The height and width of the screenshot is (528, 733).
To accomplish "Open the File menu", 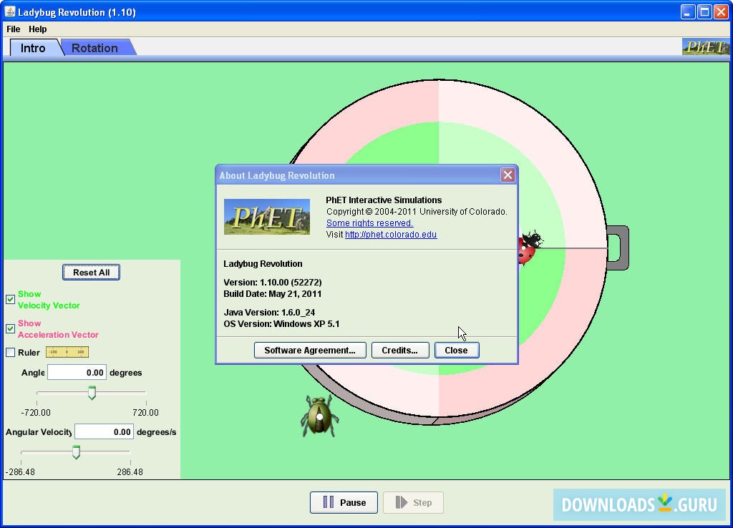I will click(13, 29).
